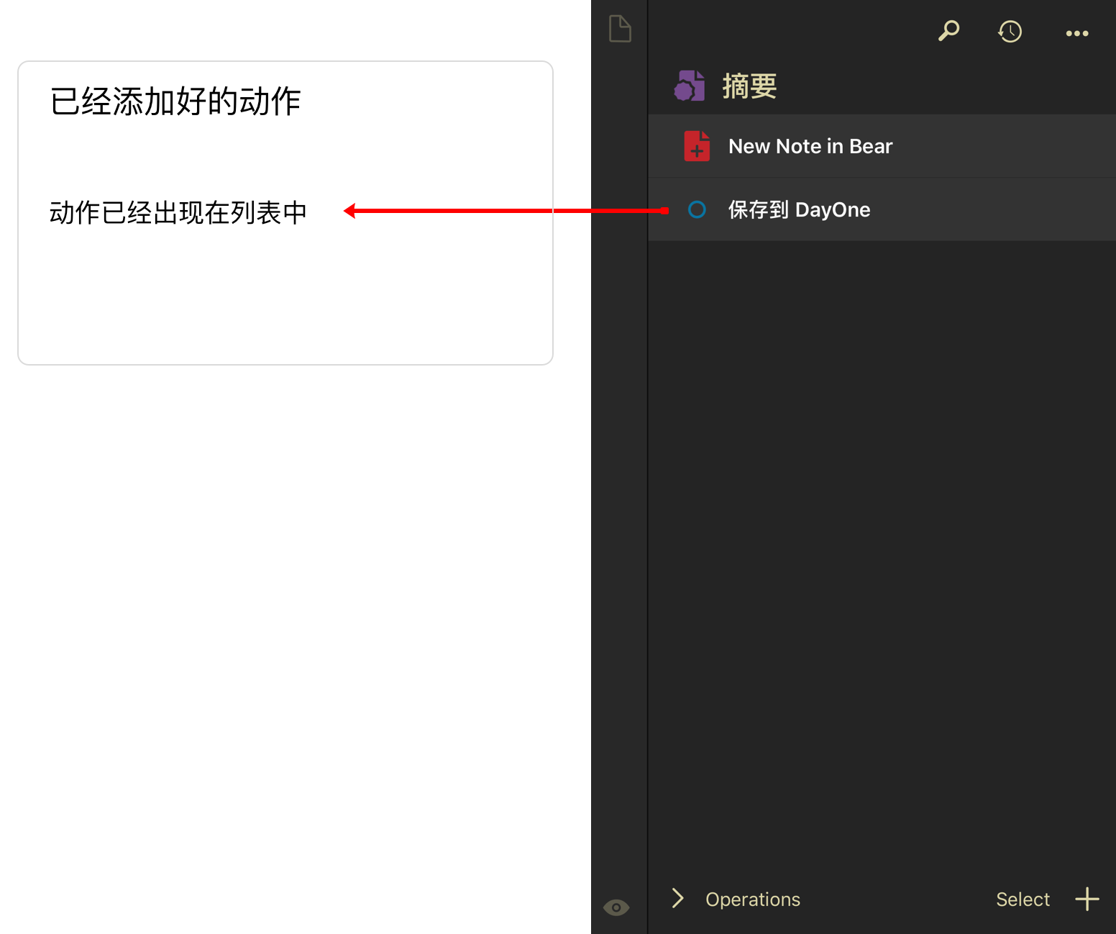
Task: Click the new document icon in sidebar
Action: tap(620, 29)
